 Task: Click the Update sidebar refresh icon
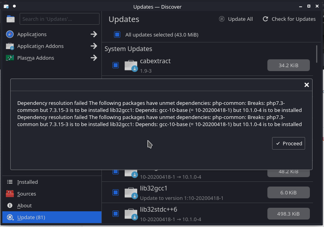[10, 217]
